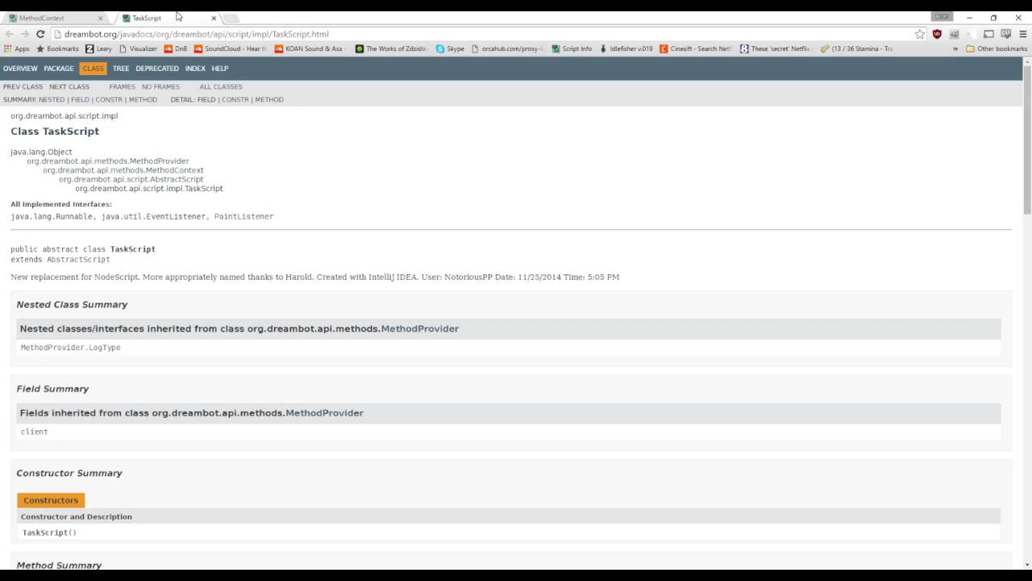The height and width of the screenshot is (581, 1032).
Task: Close the MethodContext tab
Action: pos(100,18)
